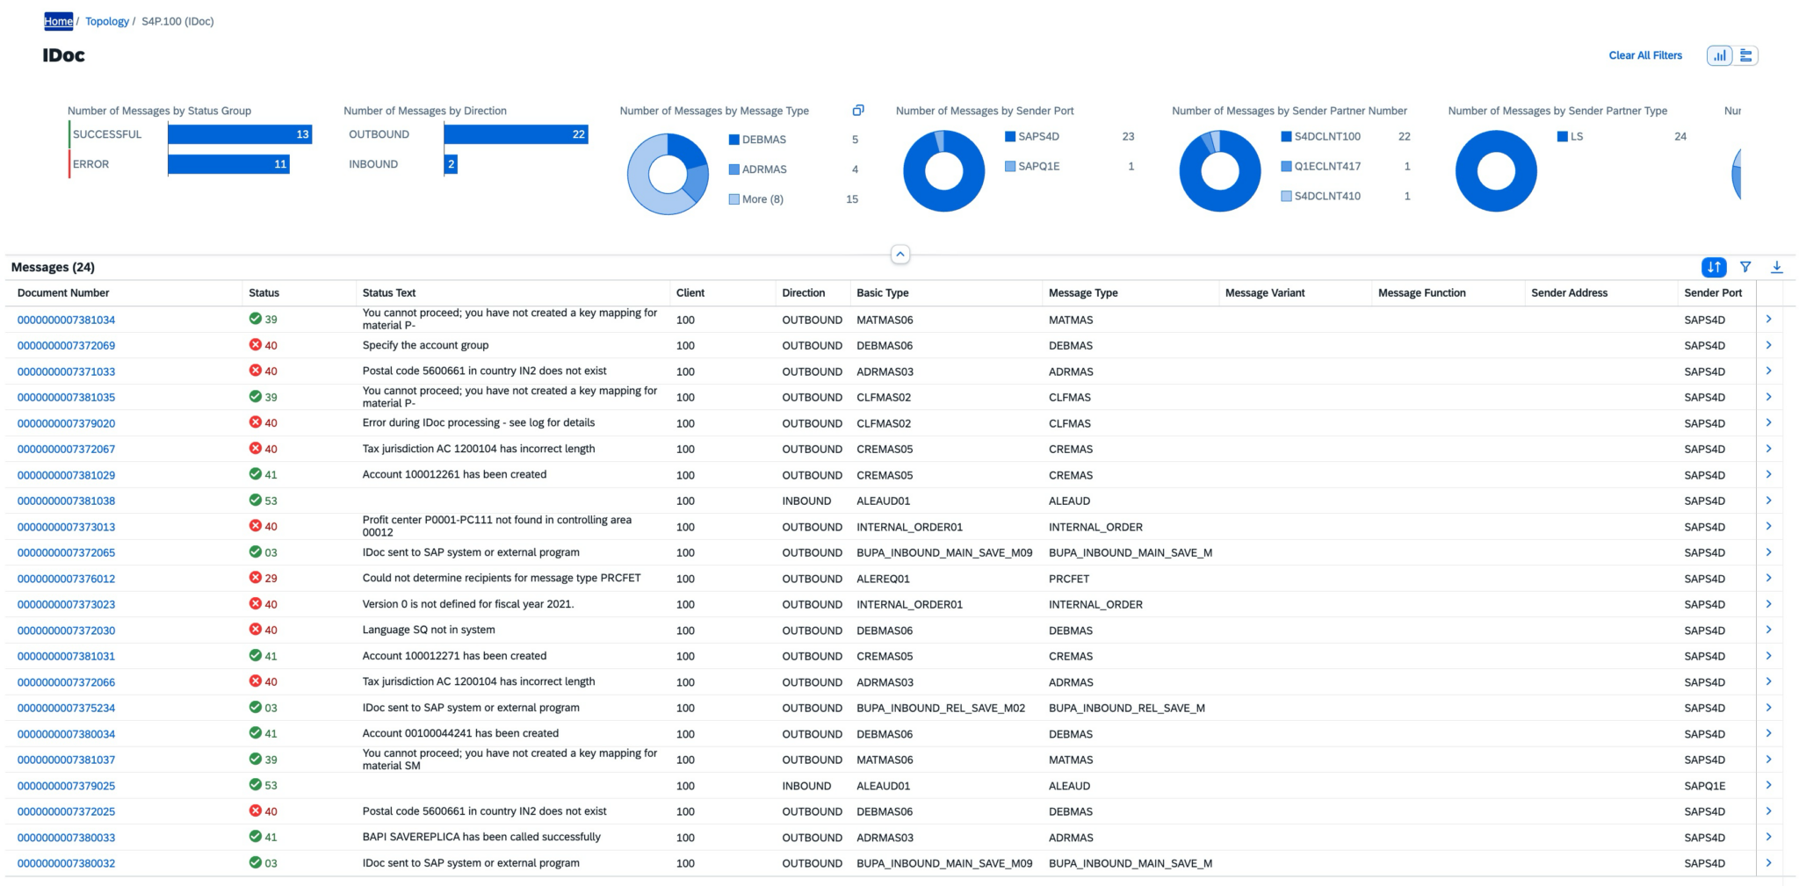
Task: Navigate to Topology in the breadcrumb
Action: pos(106,21)
